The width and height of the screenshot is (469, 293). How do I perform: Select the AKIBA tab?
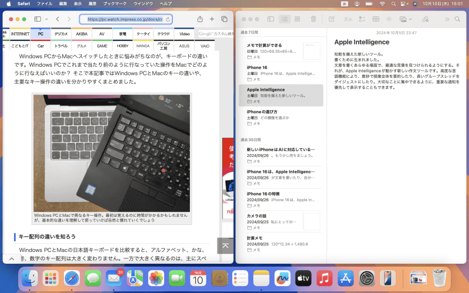pos(81,34)
